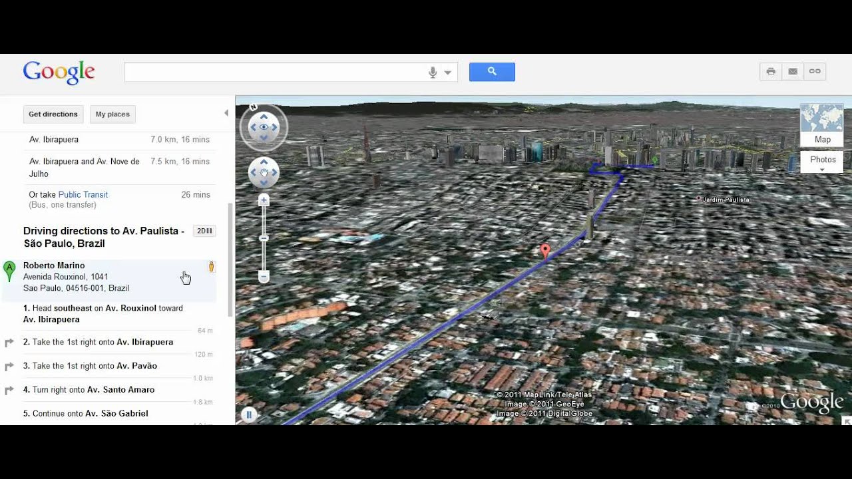Pause the route flyover animation
Viewport: 852px width, 479px height.
click(x=249, y=415)
